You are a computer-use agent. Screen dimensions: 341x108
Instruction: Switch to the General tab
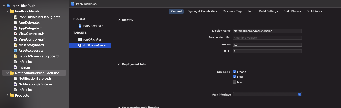[176, 11]
